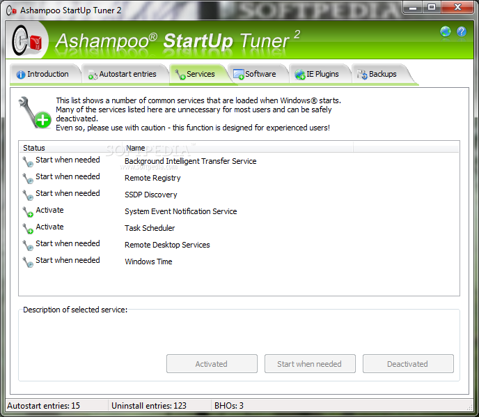Open the Backups tab
This screenshot has height=417, width=479.
pos(380,74)
